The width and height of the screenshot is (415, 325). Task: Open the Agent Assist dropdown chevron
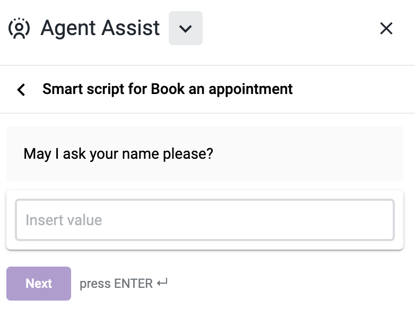[186, 28]
